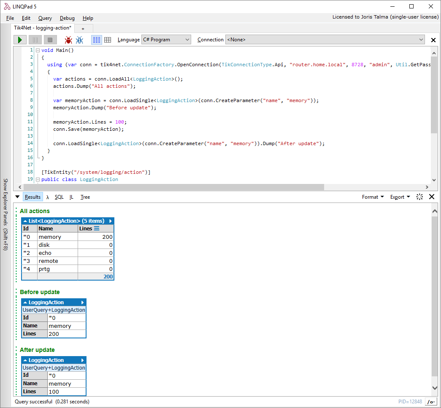Switch to the IL tab
This screenshot has height=408, width=441.
tap(71, 197)
